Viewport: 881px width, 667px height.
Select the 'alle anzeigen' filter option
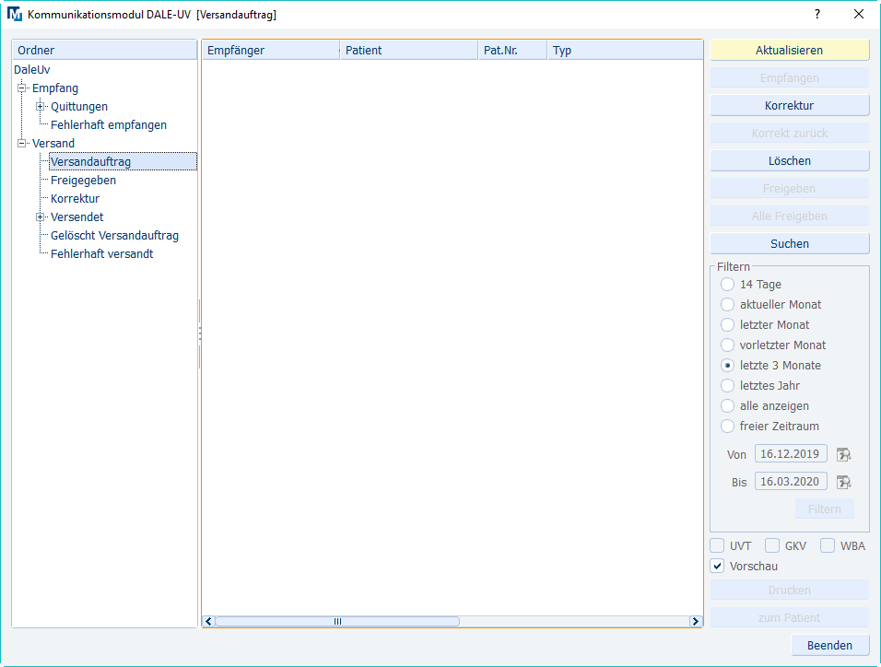728,406
